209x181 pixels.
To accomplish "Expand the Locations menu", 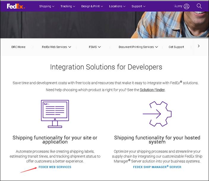I will pyautogui.click(x=117, y=6).
